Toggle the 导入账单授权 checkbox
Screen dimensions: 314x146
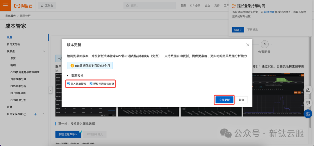pos(68,84)
